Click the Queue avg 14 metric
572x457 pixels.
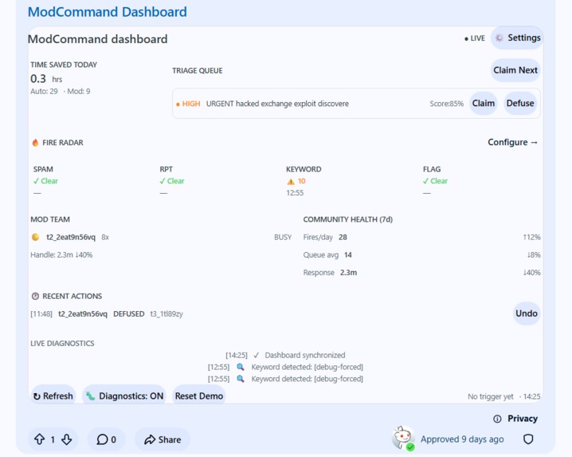coord(327,255)
